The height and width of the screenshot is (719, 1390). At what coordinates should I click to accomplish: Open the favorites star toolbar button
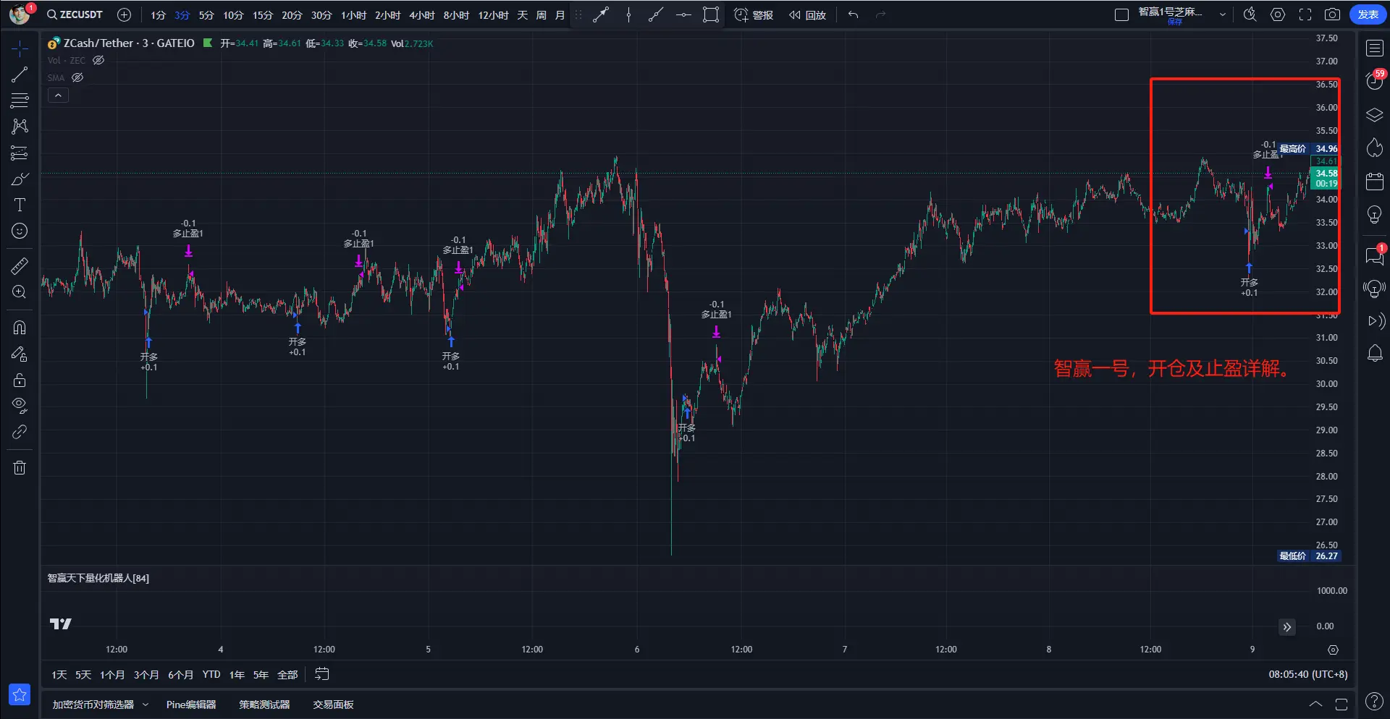pos(20,694)
